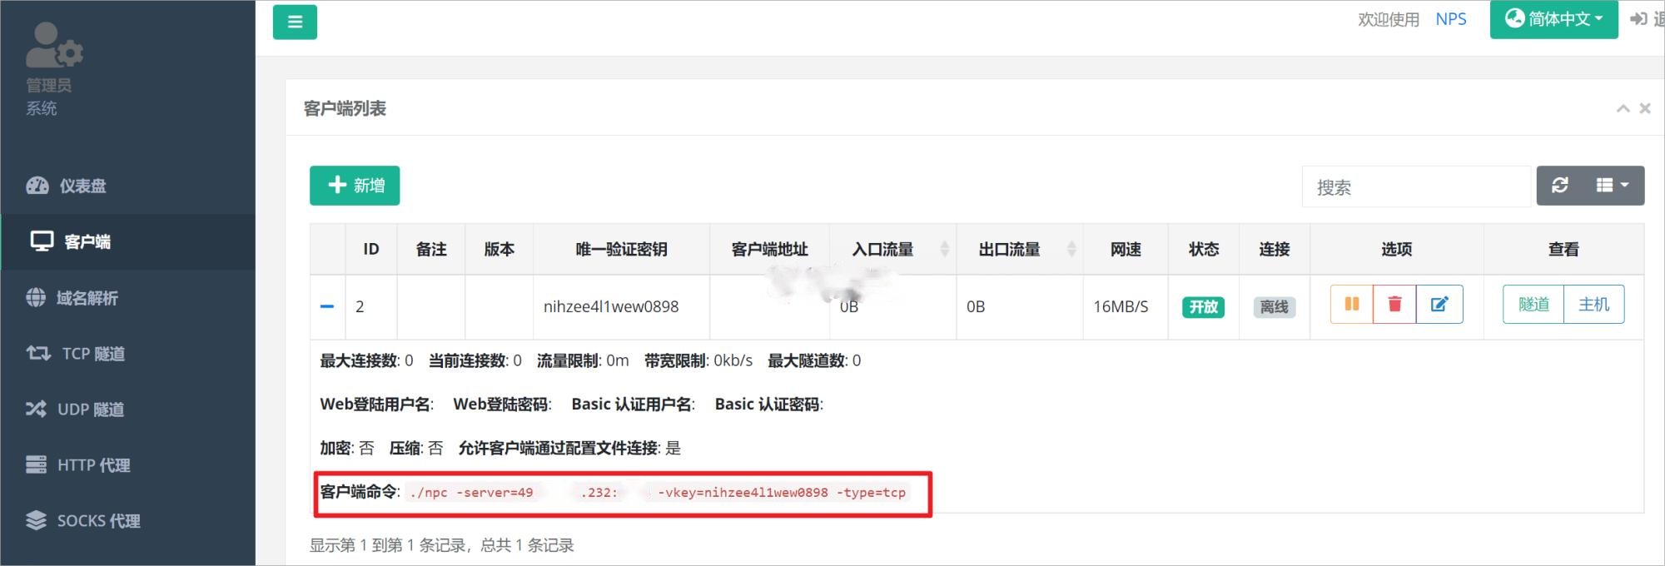
Task: Close the client list panel
Action: click(x=1645, y=108)
